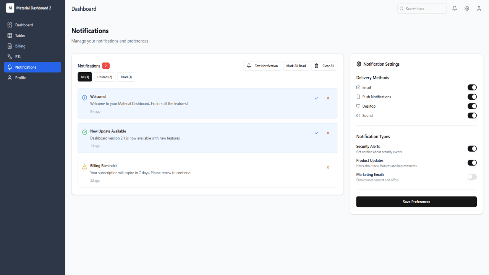The height and width of the screenshot is (275, 489).
Task: Dismiss the Welcome notification
Action: pyautogui.click(x=328, y=98)
